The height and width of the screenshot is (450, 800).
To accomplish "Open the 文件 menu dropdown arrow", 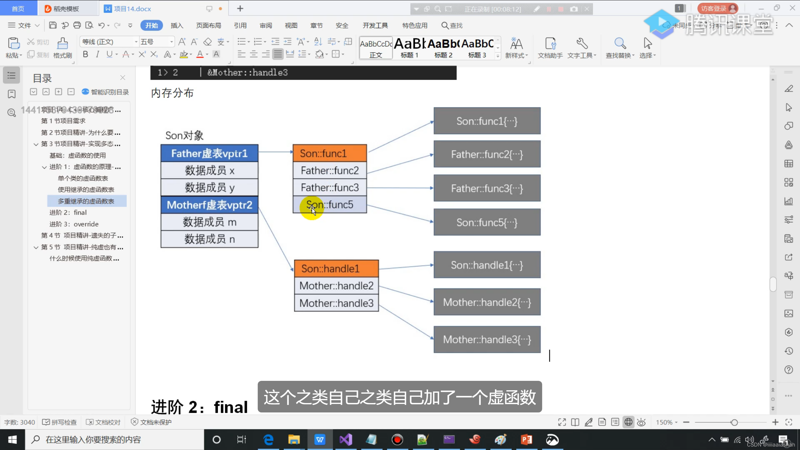I will click(x=37, y=25).
